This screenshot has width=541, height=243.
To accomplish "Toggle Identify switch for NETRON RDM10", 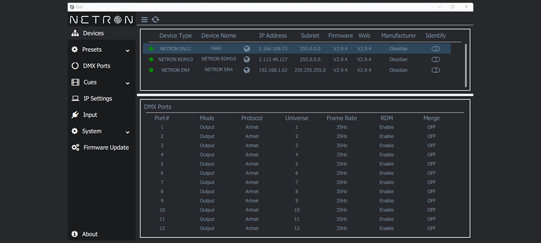I will [x=436, y=59].
